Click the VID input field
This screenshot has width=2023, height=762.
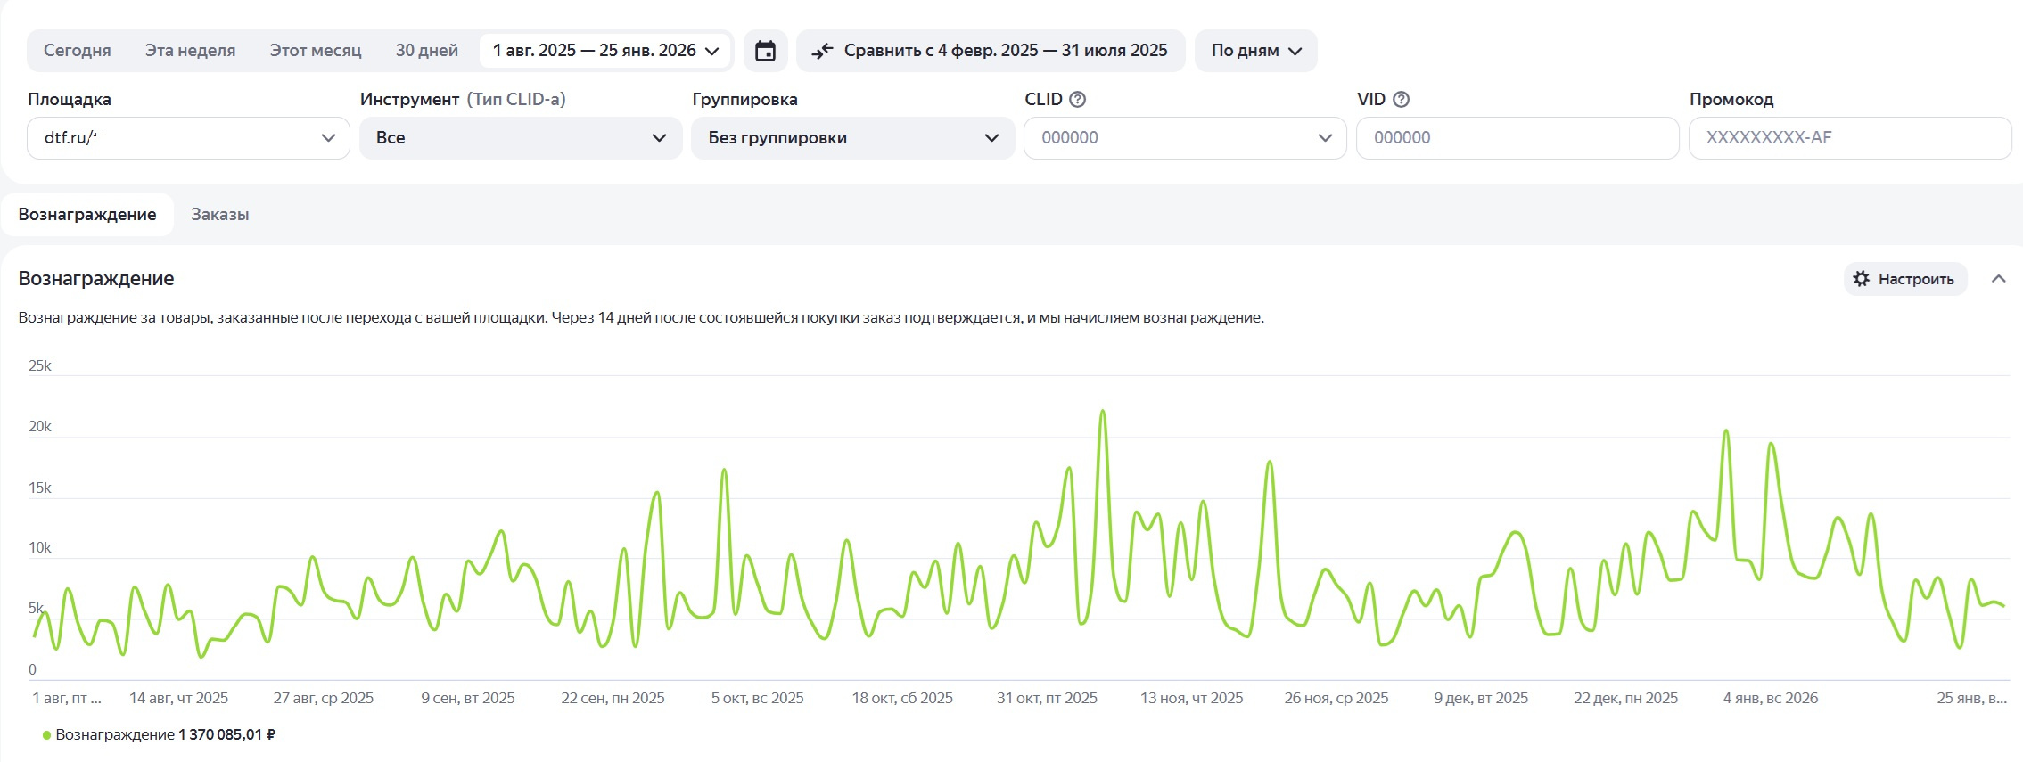(x=1517, y=138)
